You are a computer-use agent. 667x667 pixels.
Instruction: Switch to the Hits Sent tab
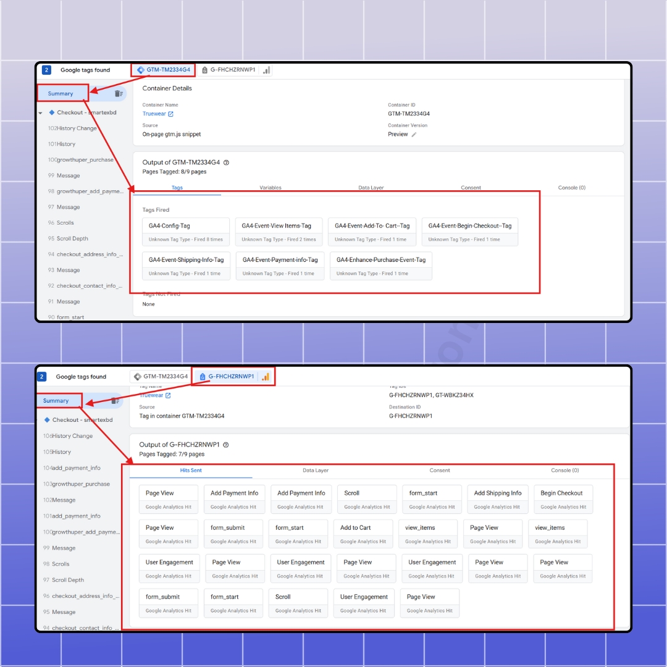(x=191, y=471)
